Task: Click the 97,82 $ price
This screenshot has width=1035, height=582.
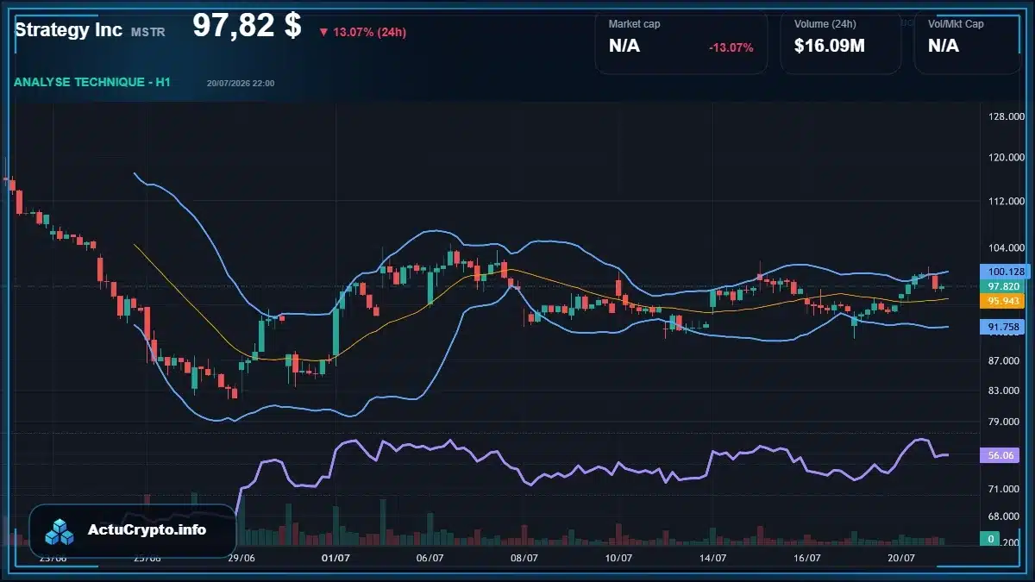Action: pos(247,26)
